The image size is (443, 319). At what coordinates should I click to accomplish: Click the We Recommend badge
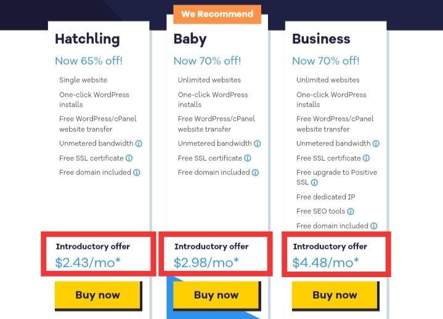(217, 14)
